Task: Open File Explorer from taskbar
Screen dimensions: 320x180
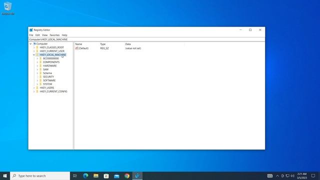Action: click(x=96, y=175)
